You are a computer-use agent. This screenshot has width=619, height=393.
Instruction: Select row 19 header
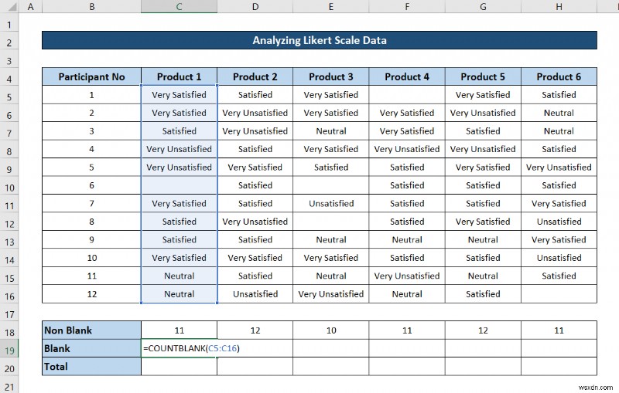pyautogui.click(x=9, y=350)
